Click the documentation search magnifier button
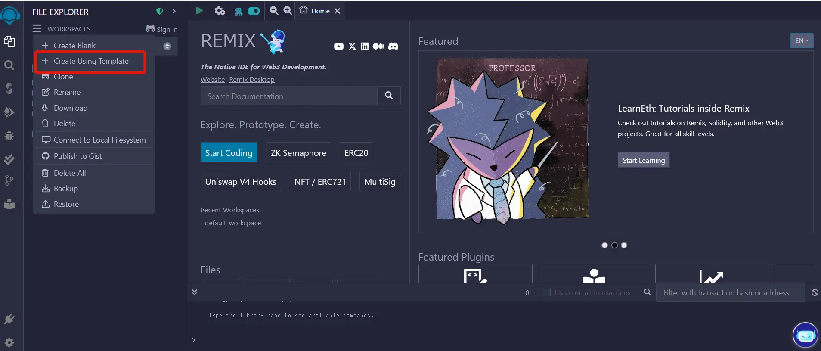The width and height of the screenshot is (821, 351). [x=389, y=96]
